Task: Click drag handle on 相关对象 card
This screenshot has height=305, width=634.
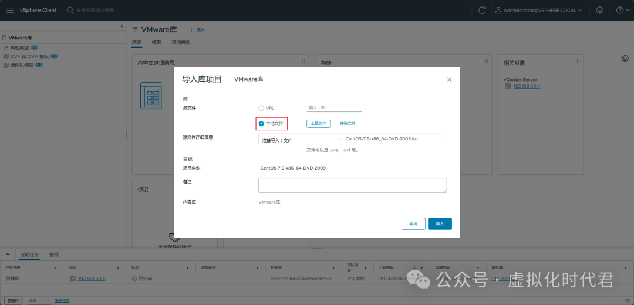Action: 578,60
